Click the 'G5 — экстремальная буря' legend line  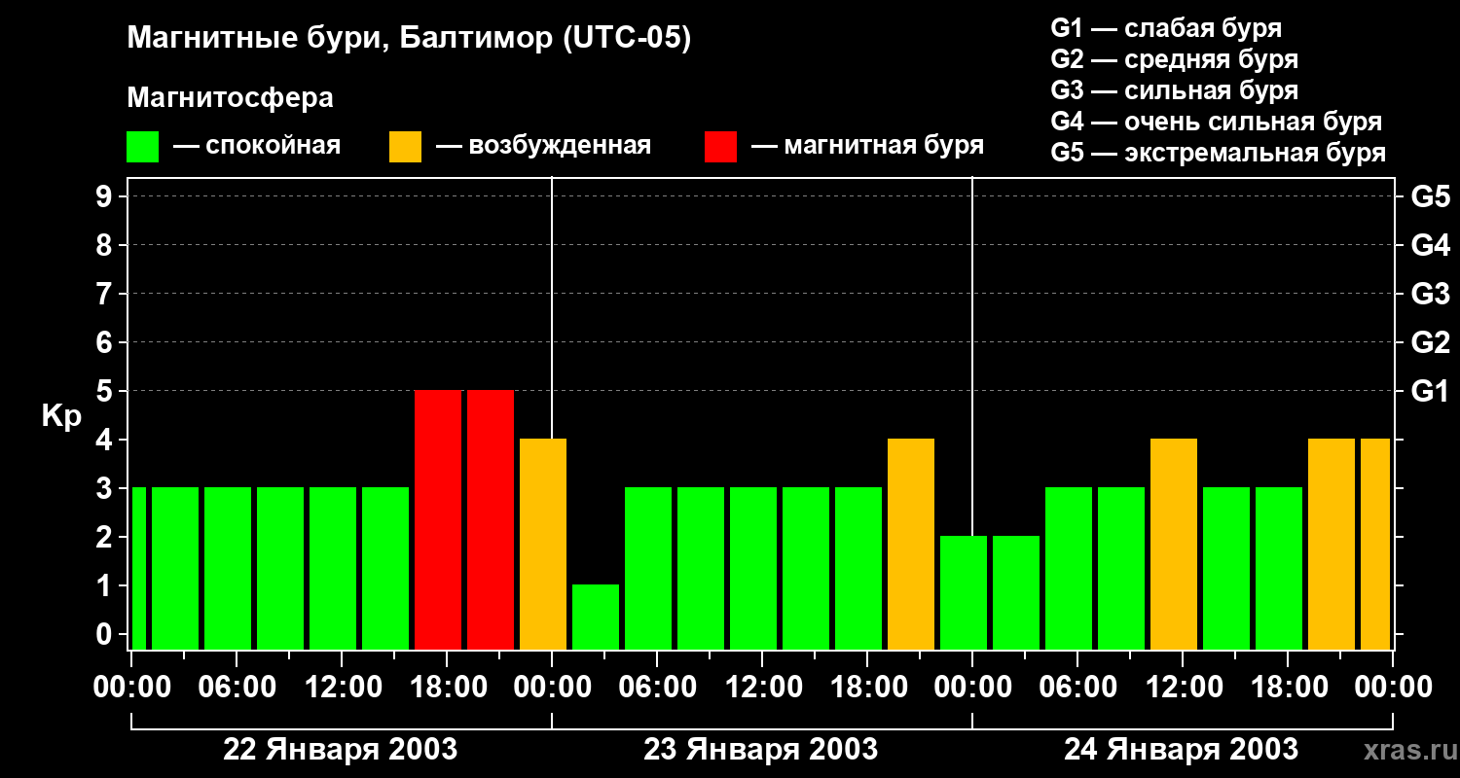tap(1218, 153)
